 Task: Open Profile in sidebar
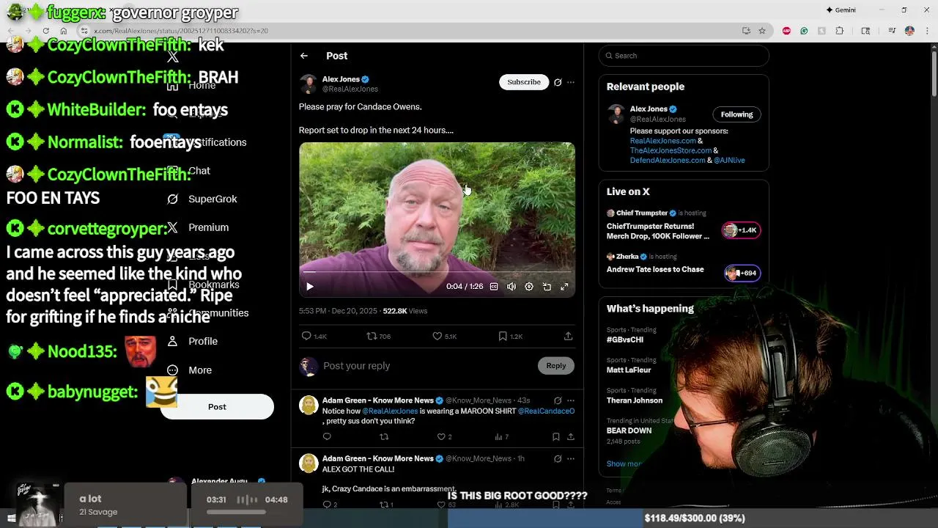[x=192, y=341]
